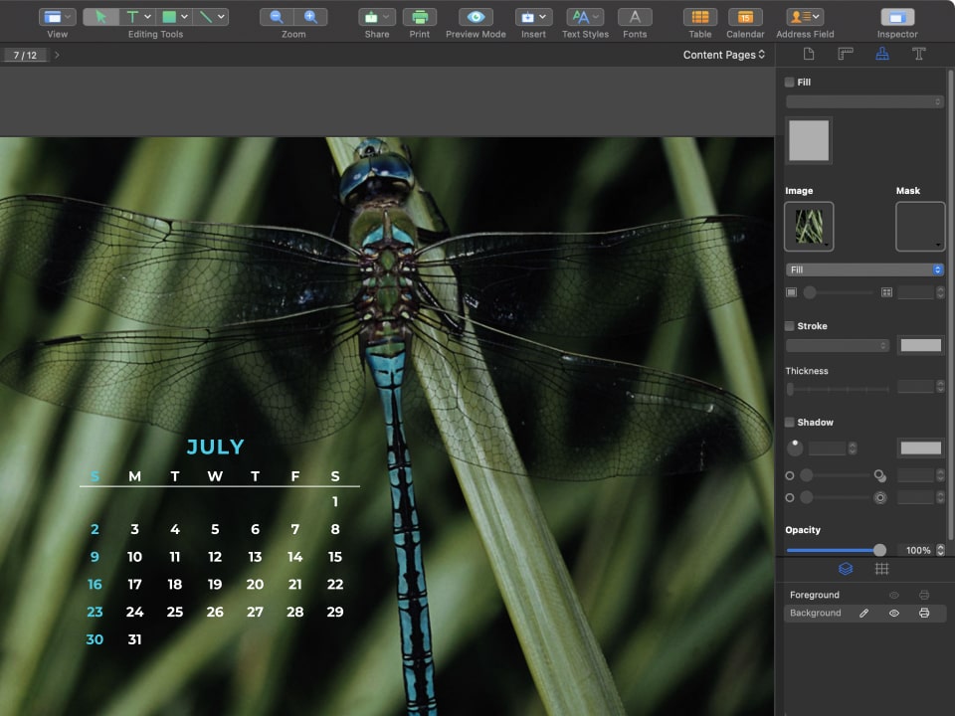Turn on the Shadow checkbox

pyautogui.click(x=790, y=423)
